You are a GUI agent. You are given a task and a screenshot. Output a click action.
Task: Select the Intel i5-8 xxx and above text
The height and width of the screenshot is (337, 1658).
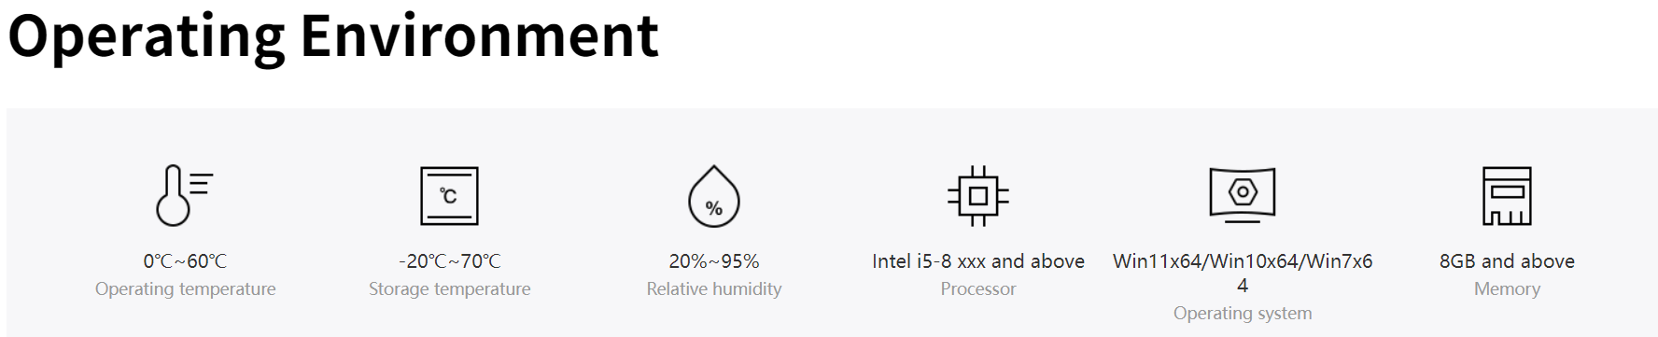tap(978, 261)
